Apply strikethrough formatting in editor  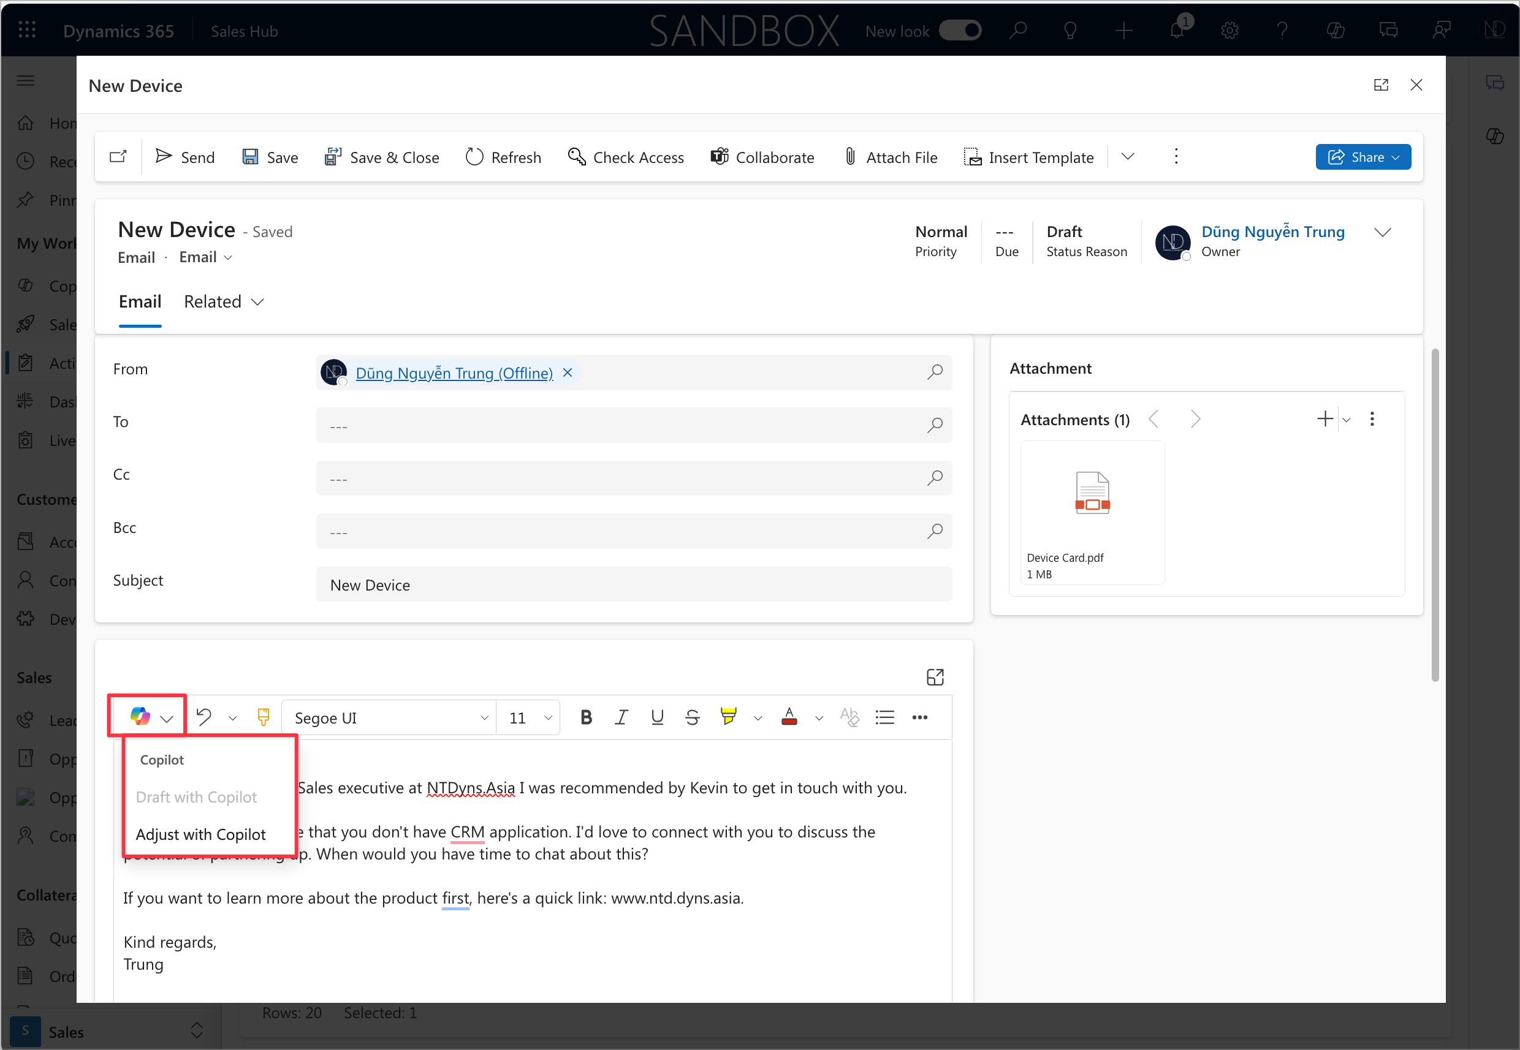point(692,717)
